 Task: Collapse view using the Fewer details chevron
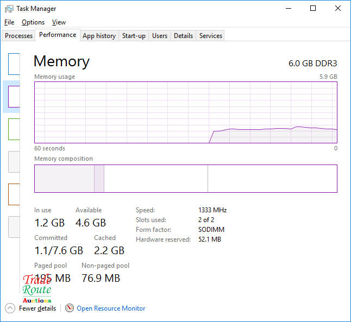[10, 308]
